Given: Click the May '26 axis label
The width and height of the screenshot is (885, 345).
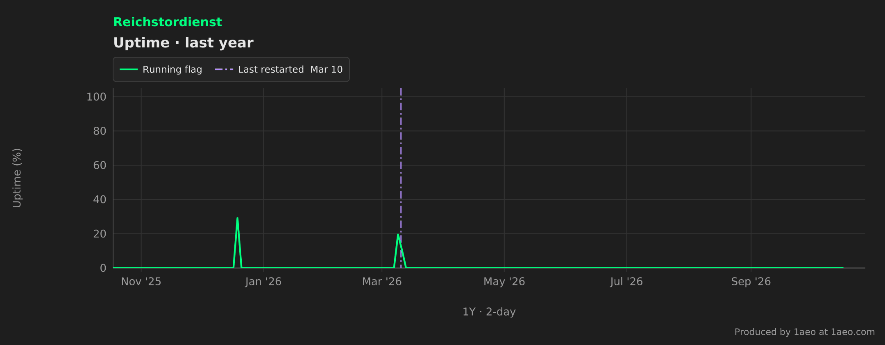Looking at the screenshot, I should [x=504, y=282].
